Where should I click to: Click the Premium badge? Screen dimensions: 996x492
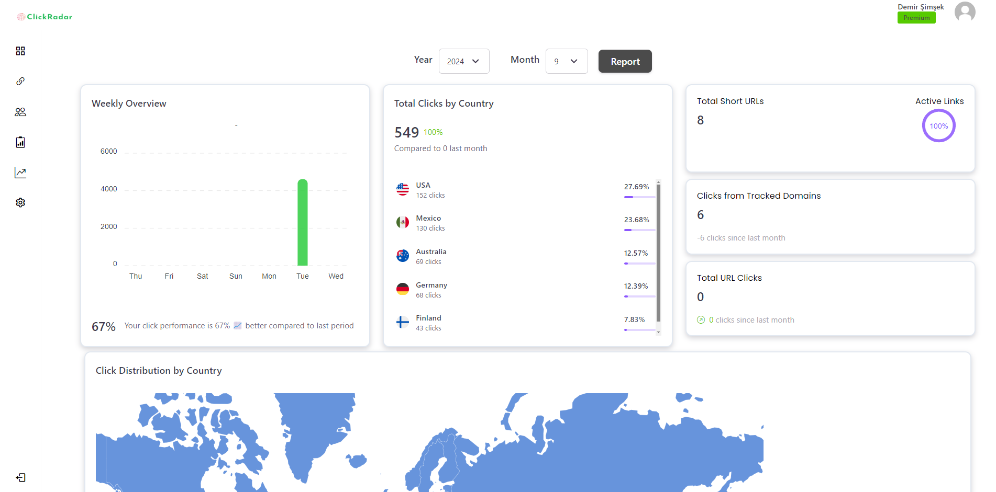916,18
